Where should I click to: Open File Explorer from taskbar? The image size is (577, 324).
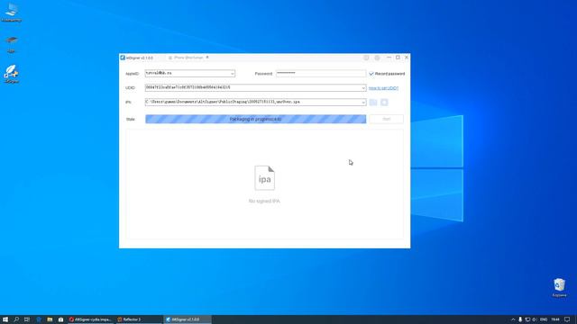[x=50, y=319]
